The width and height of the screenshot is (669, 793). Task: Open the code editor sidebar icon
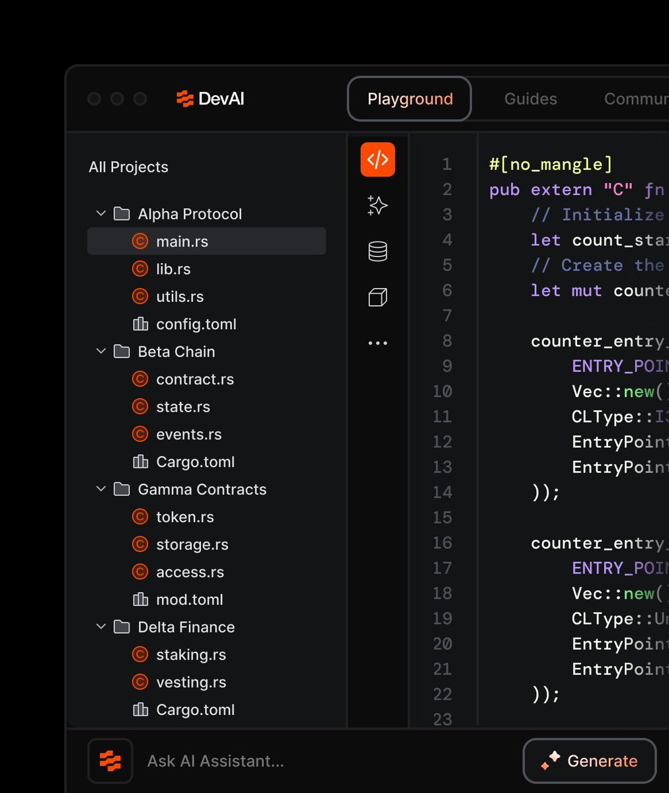pos(377,159)
